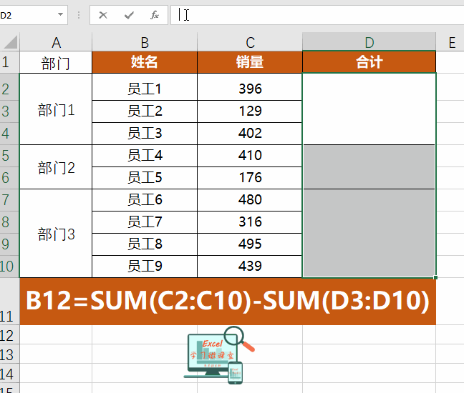Select row 14 header

coord(9,374)
